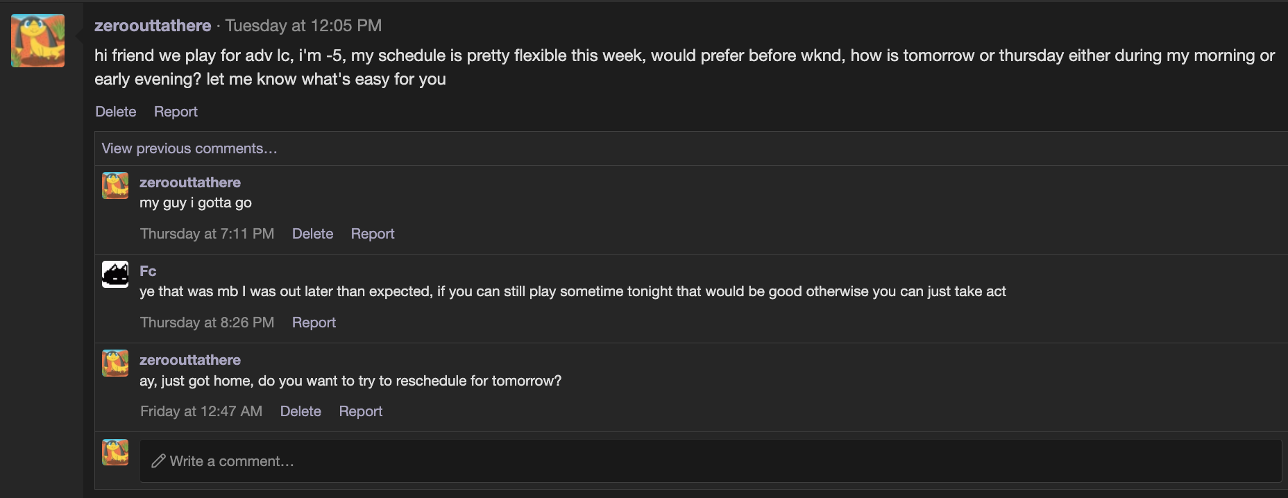This screenshot has width=1288, height=498.
Task: Delete the reschedule for tomorrow comment
Action: [x=300, y=411]
